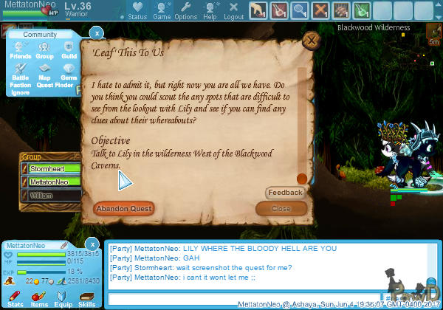Open the Game menu

(x=162, y=10)
